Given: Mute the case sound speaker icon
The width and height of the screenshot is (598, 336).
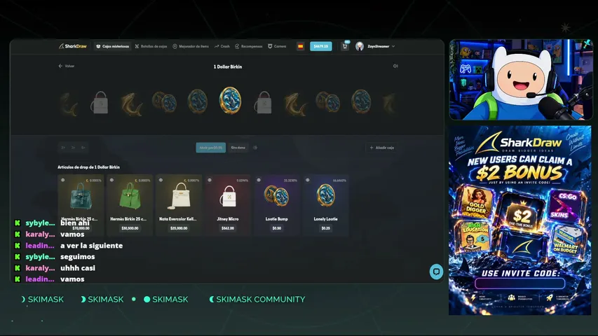Looking at the screenshot, I should (395, 66).
